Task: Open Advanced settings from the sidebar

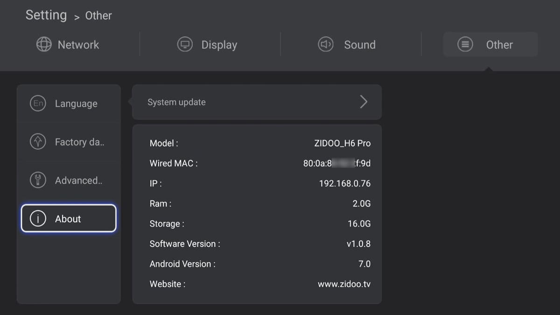Action: pos(69,180)
